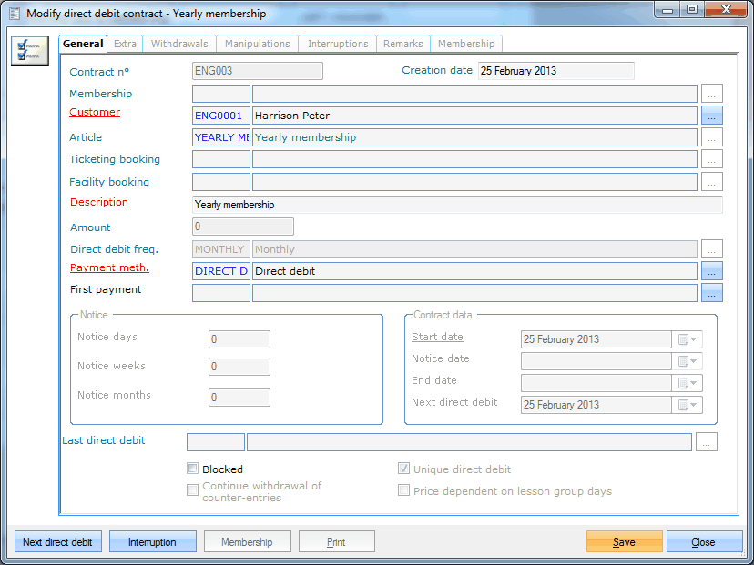Enable the Blocked checkbox

click(x=192, y=469)
